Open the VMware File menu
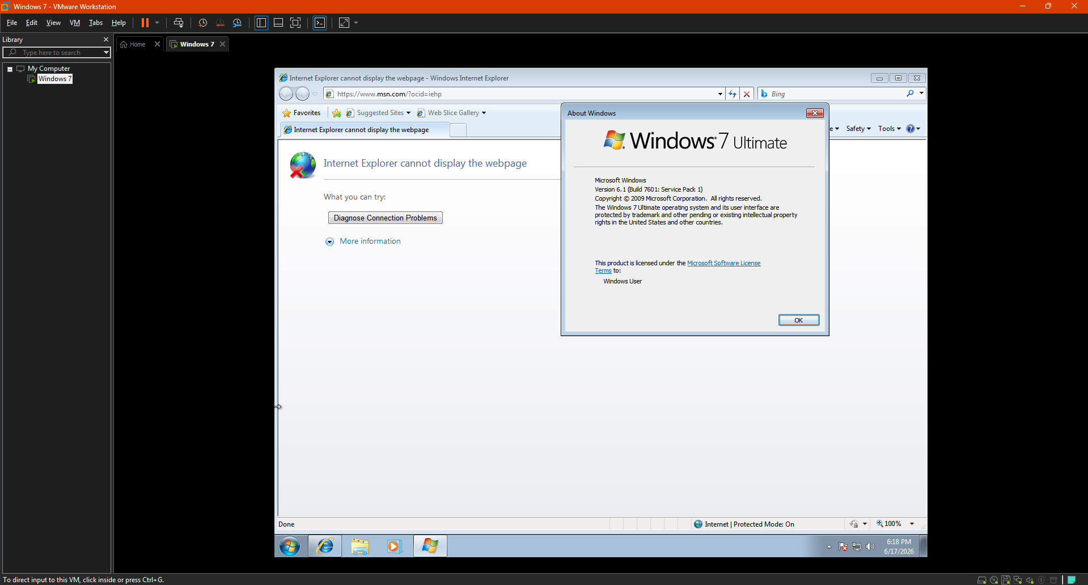The width and height of the screenshot is (1088, 585). 12,23
